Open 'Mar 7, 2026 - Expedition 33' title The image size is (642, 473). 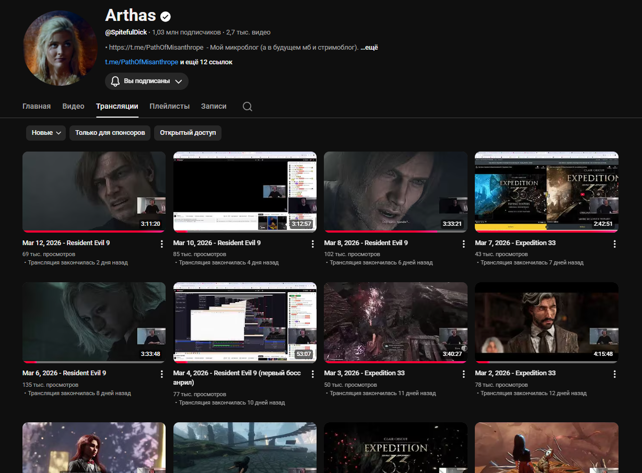pos(516,243)
